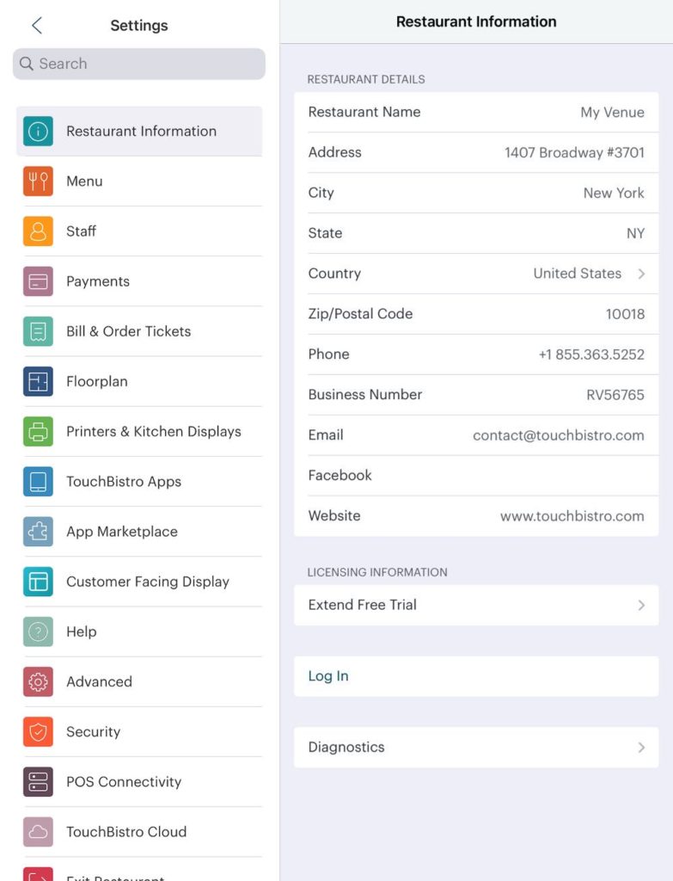Click the Restaurant Information info icon
The height and width of the screenshot is (881, 673).
[38, 132]
